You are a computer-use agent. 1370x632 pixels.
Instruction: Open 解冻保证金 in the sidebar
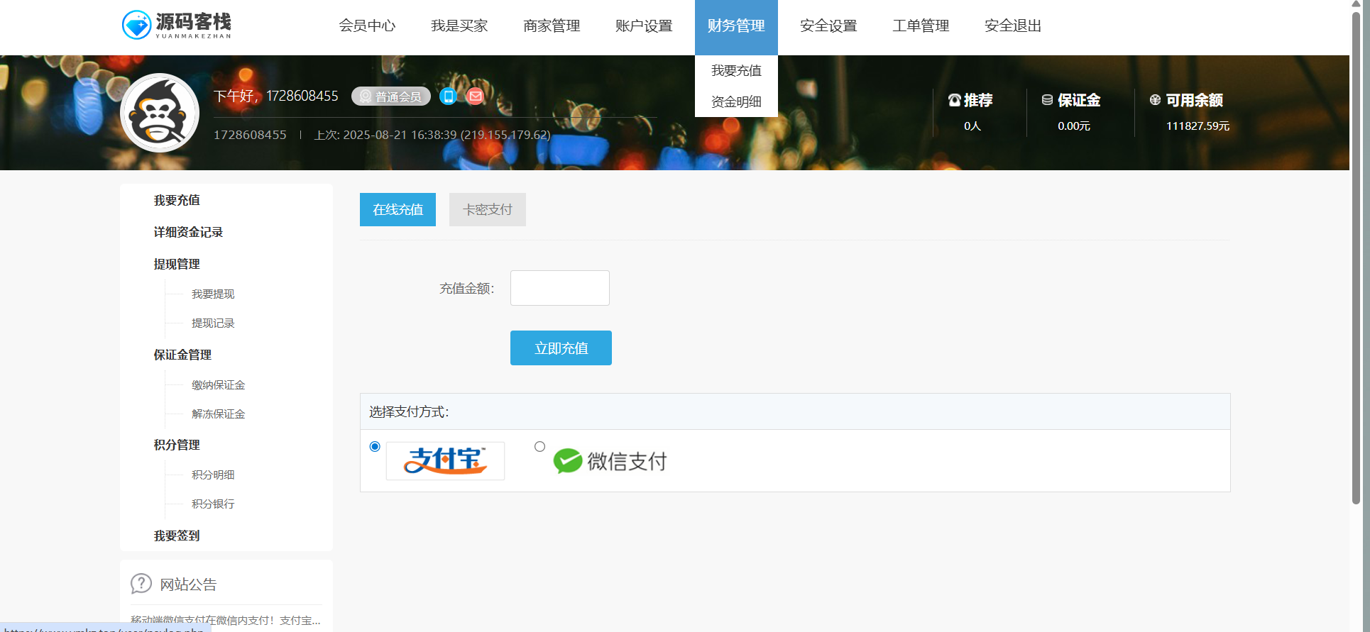(x=219, y=414)
